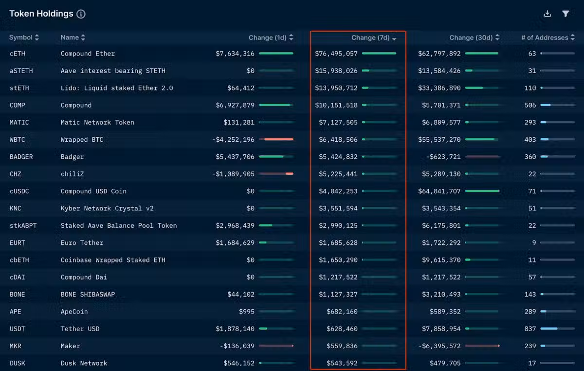Toggle Change (7d) descending sort arrow
Screen dimensions: 584x371
[x=394, y=38]
